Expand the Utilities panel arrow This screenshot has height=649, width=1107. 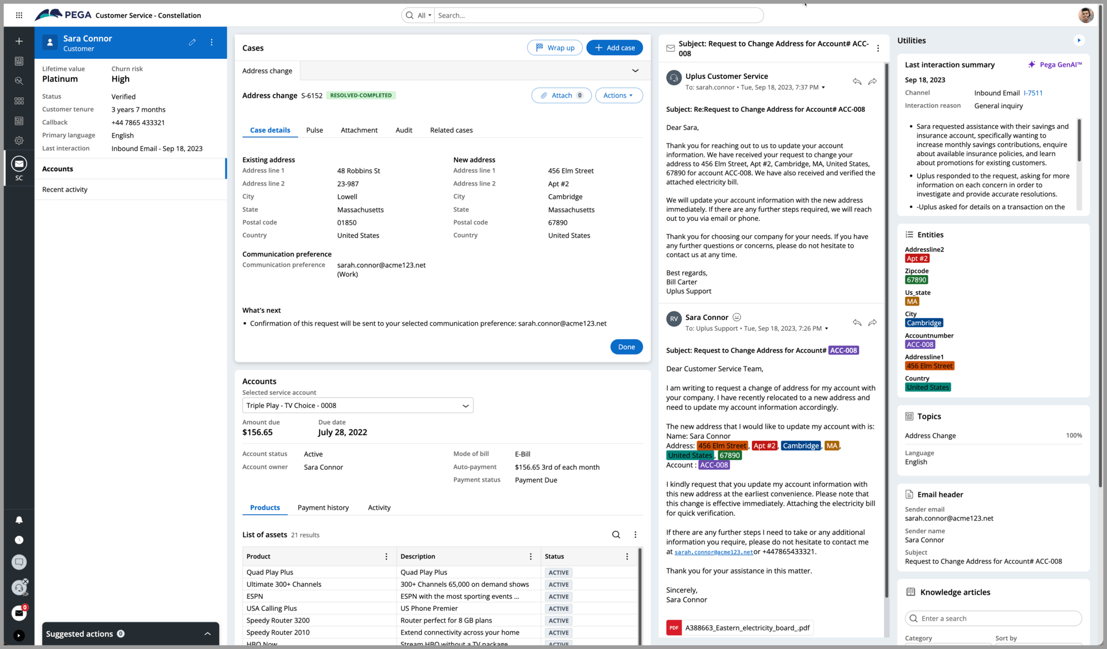pos(1079,40)
